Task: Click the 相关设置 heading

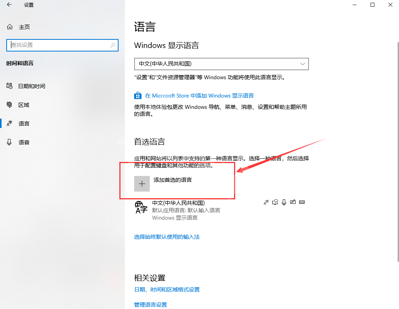Action: 150,278
